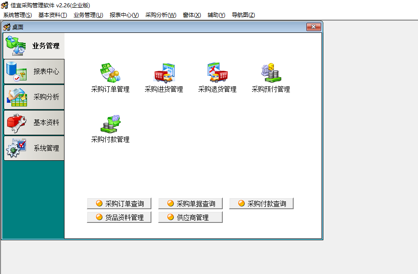Open the 系统管理(S) menu
The image size is (418, 274).
[x=17, y=15]
